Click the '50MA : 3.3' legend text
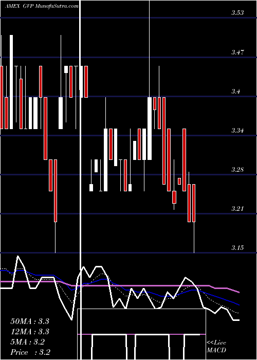Viewport: 257px width, 360px height. click(x=30, y=321)
